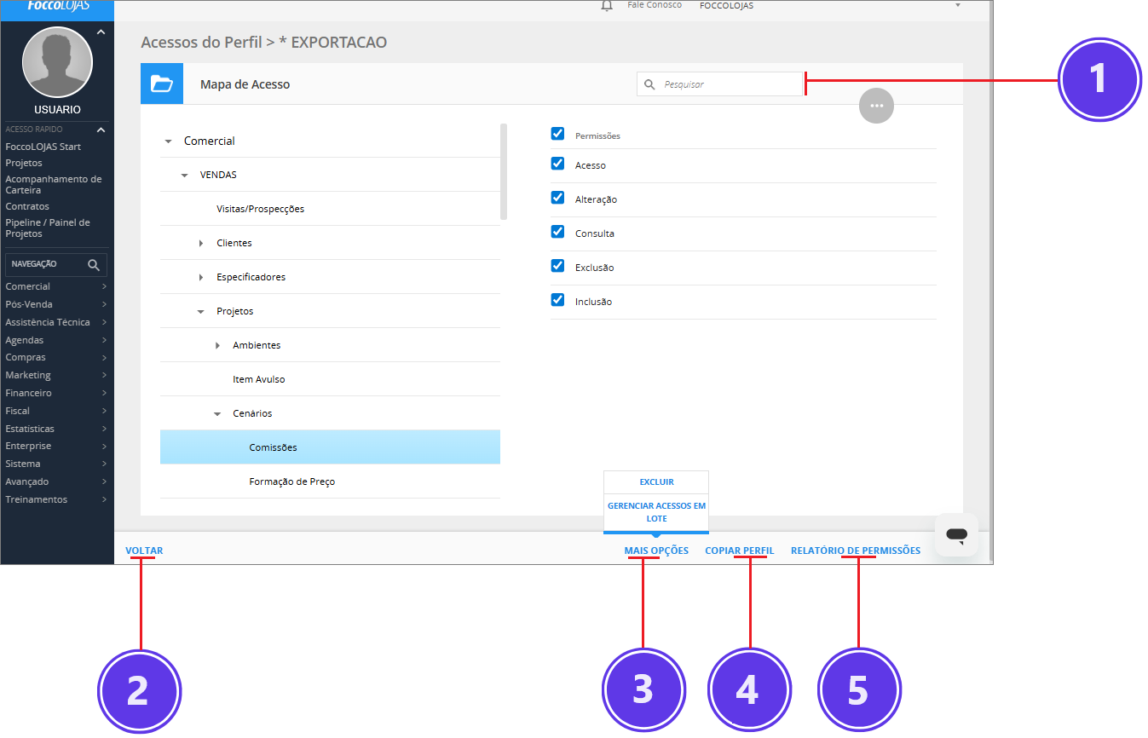This screenshot has height=738, width=1148.
Task: Click Relatório de Permissões button
Action: pyautogui.click(x=855, y=551)
